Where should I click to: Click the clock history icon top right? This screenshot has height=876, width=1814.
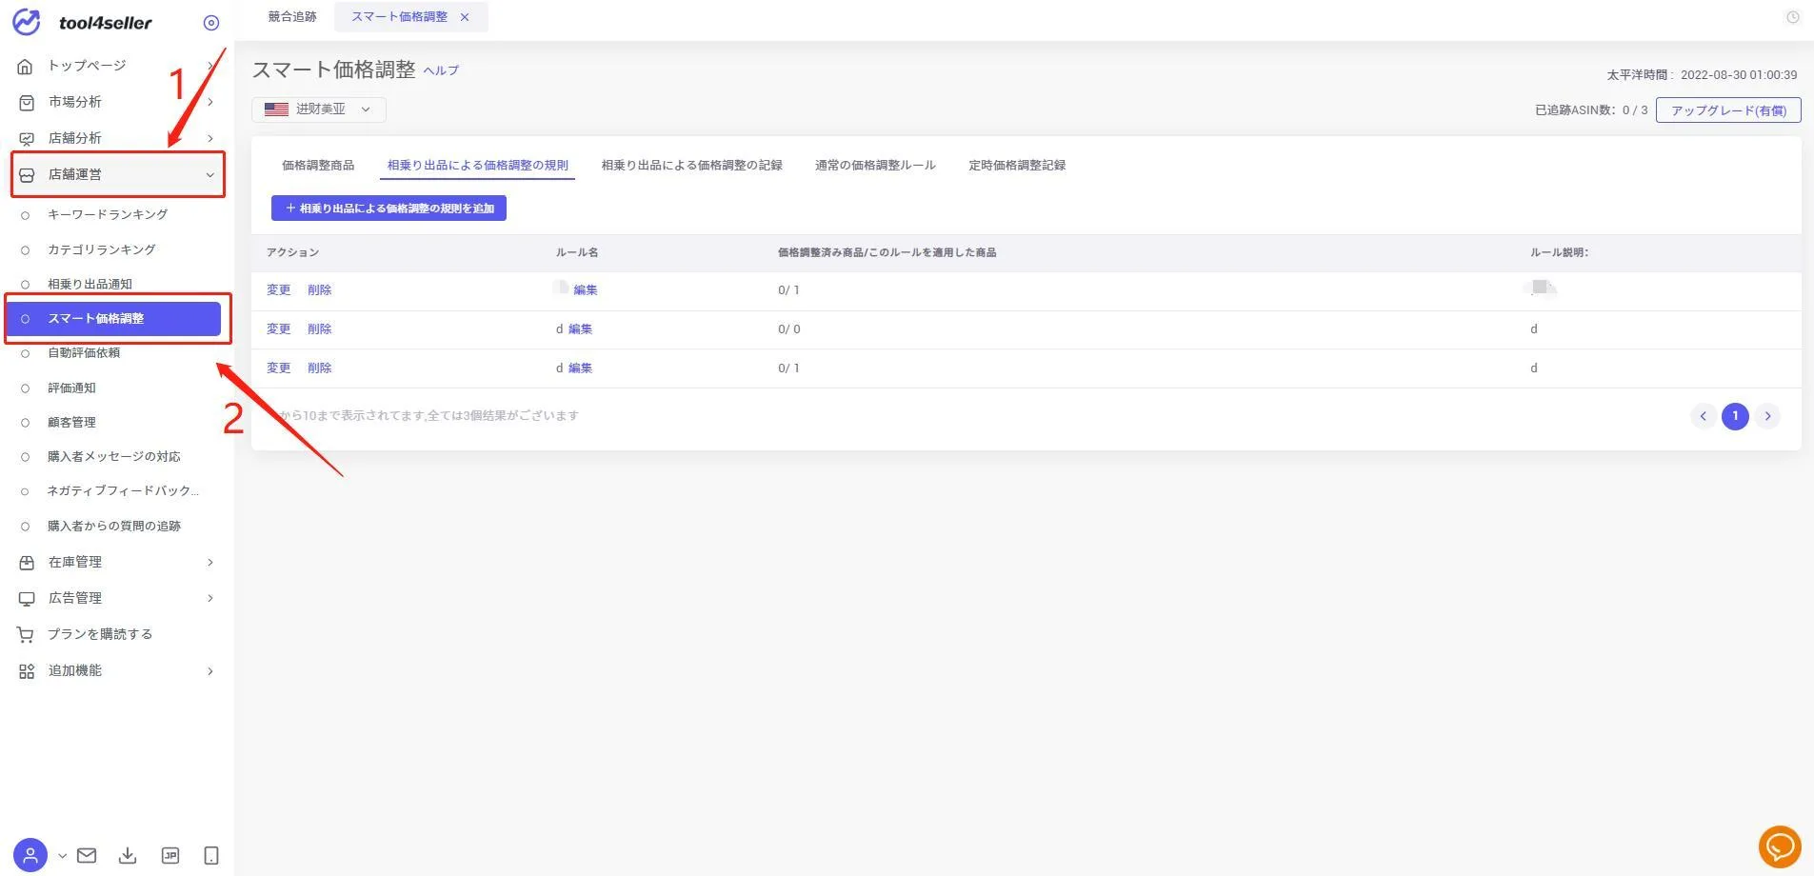[x=1792, y=17]
